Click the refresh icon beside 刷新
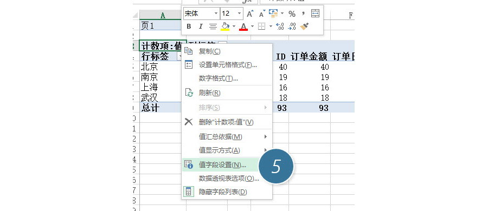This screenshot has width=488, height=211. point(189,93)
